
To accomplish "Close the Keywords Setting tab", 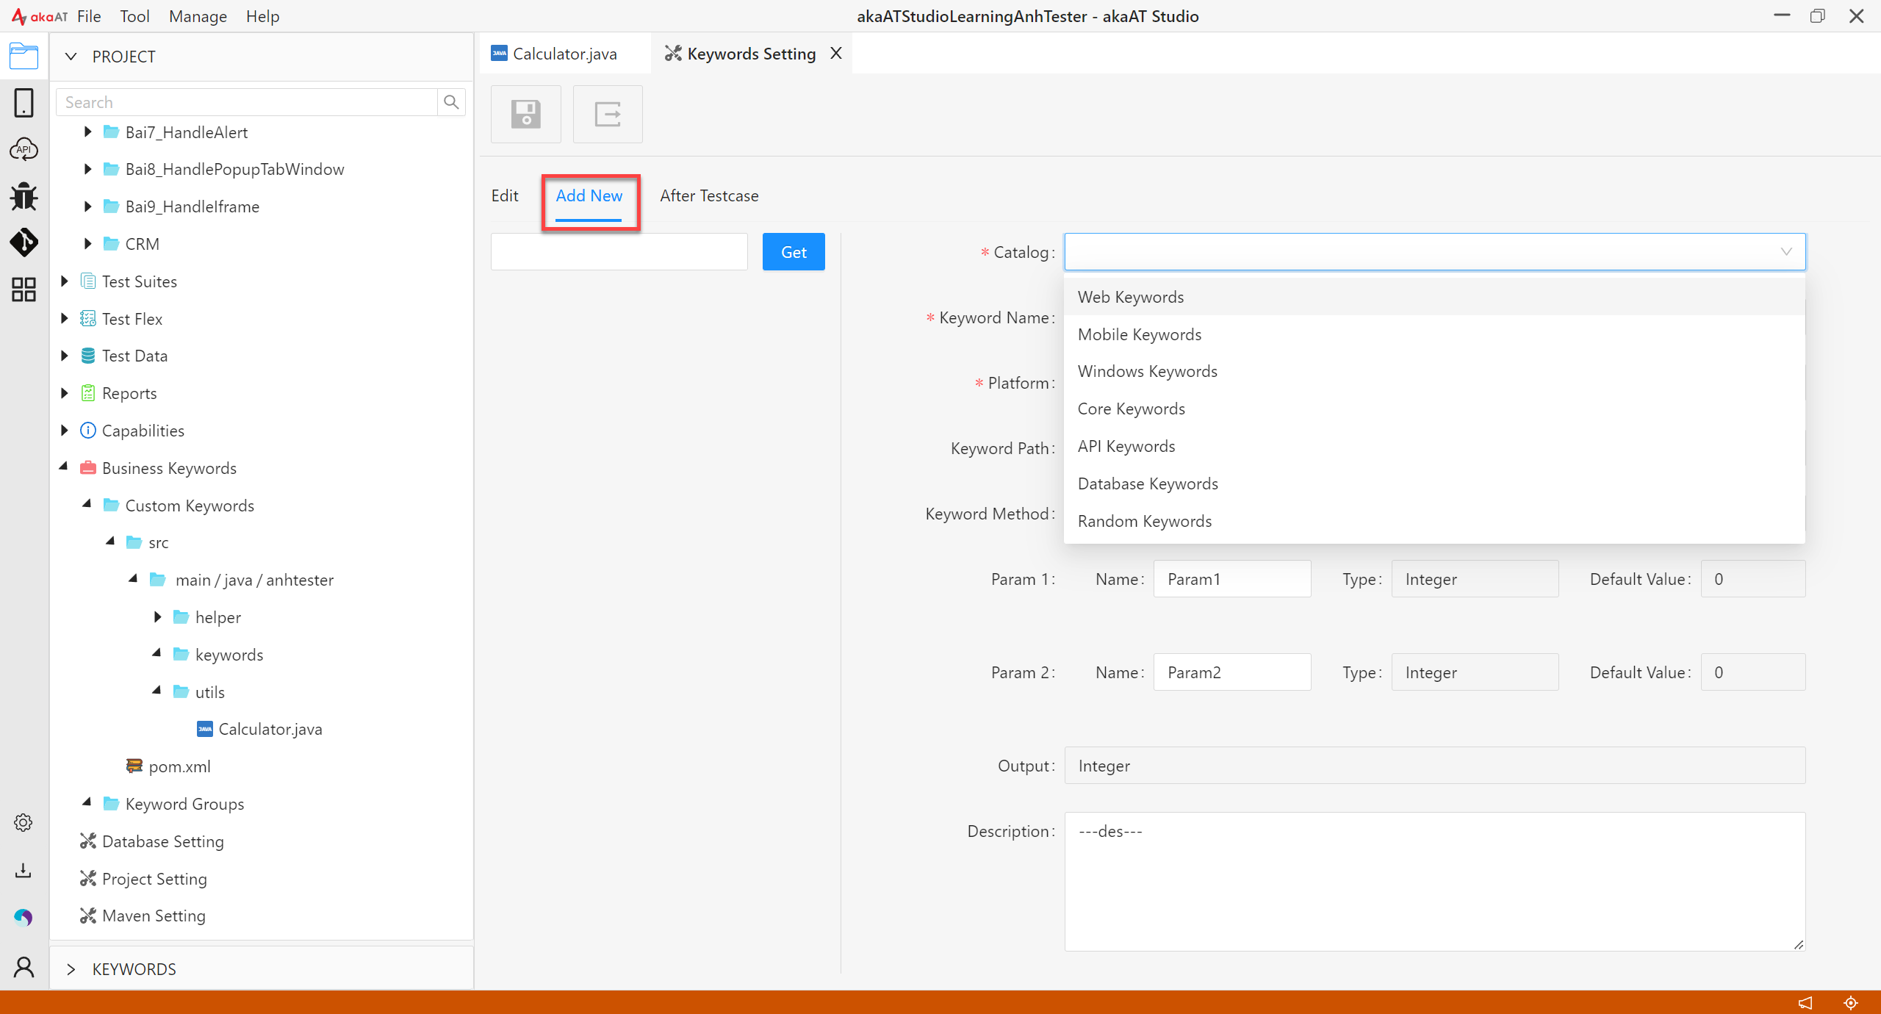I will tap(836, 53).
